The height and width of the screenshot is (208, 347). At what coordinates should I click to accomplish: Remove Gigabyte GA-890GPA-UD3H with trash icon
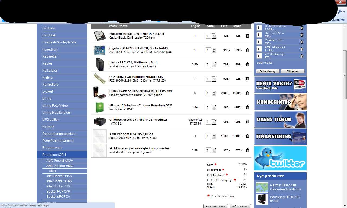pos(248,50)
